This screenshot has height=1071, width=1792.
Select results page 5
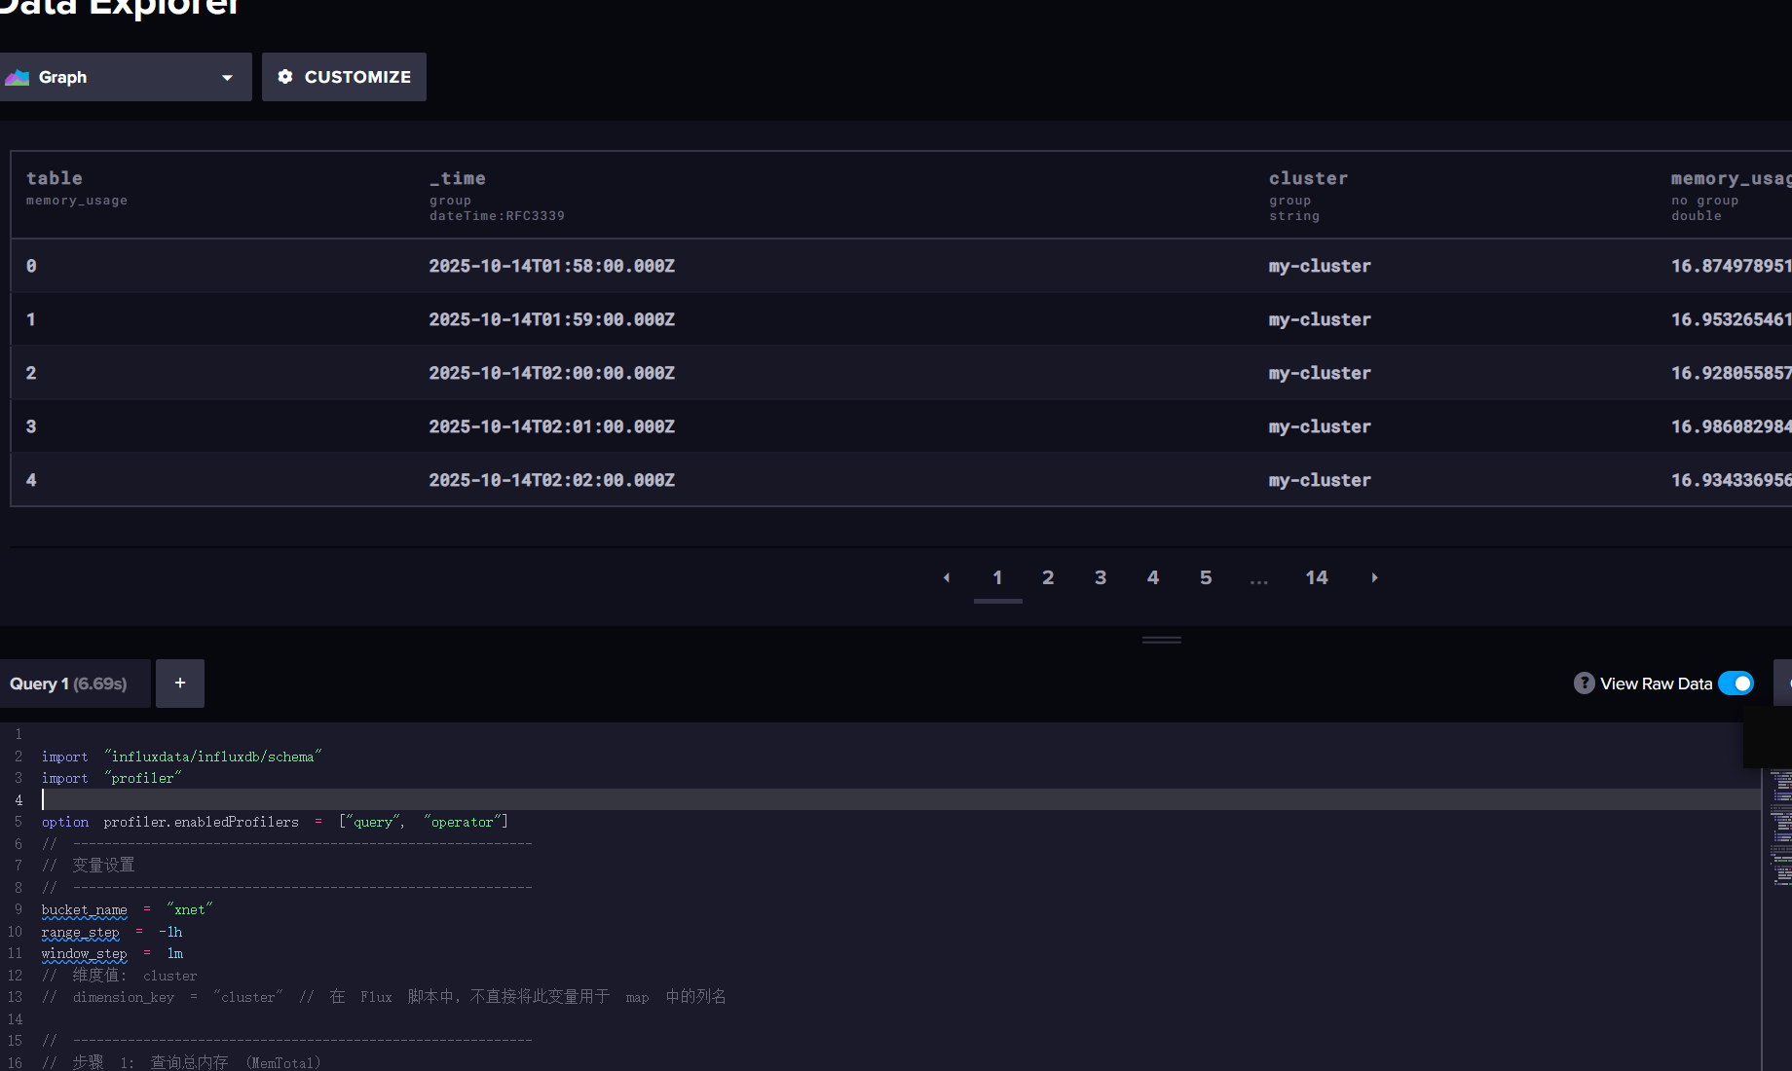coord(1206,577)
